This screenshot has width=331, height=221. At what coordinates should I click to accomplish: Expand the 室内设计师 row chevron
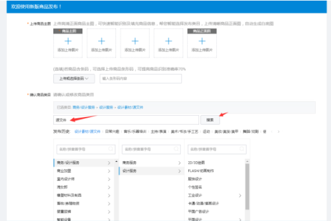pyautogui.click(x=109, y=179)
